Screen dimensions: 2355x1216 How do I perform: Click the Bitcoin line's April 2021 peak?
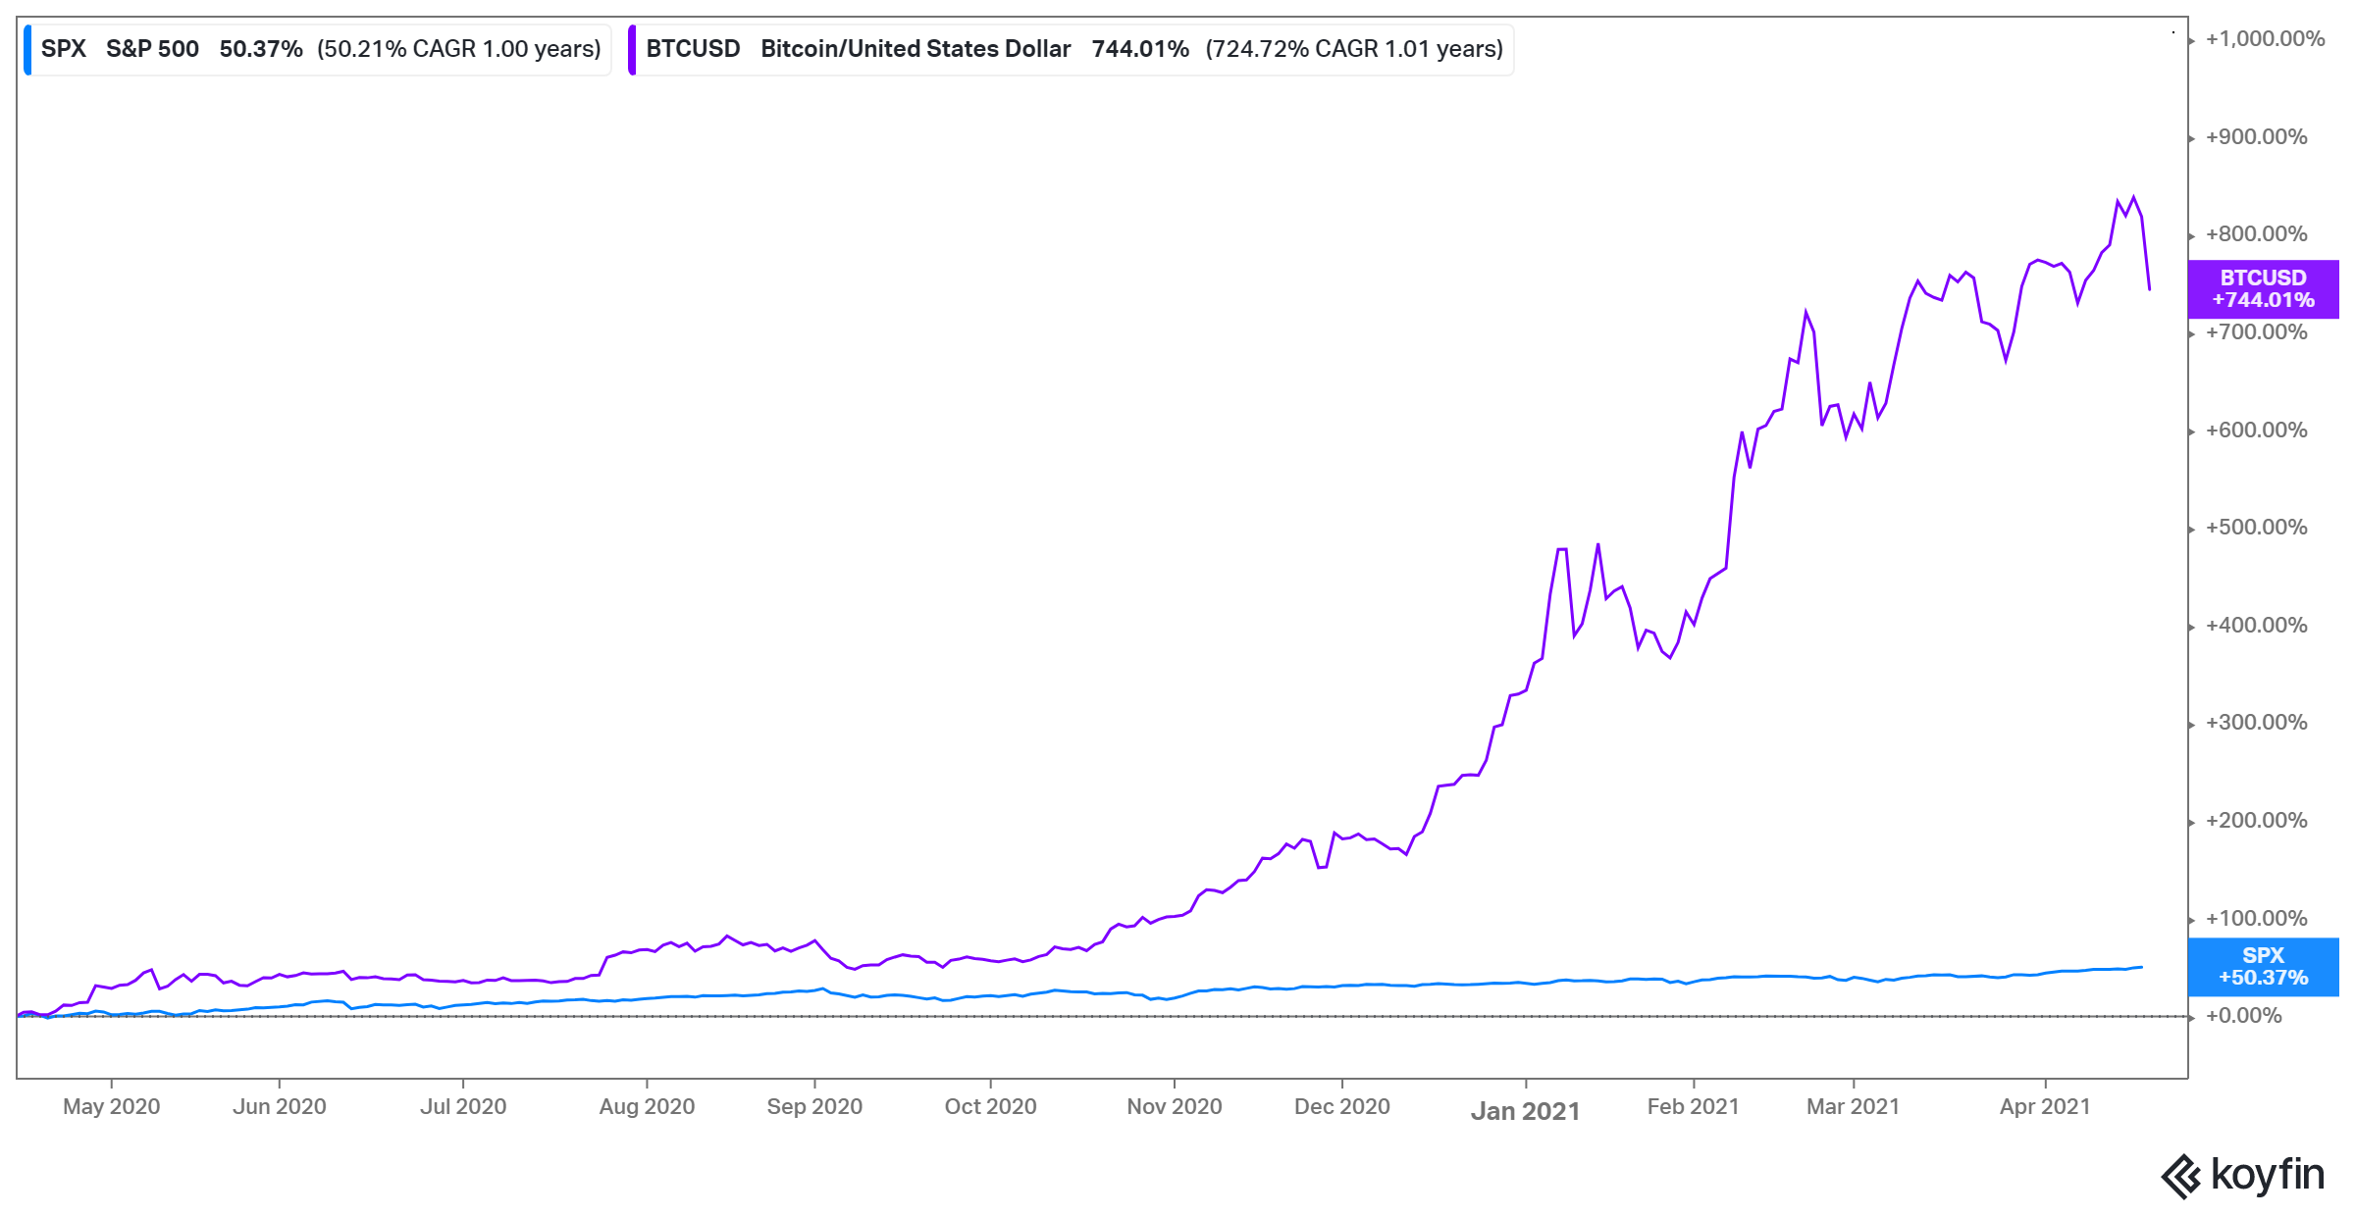pyautogui.click(x=2133, y=198)
